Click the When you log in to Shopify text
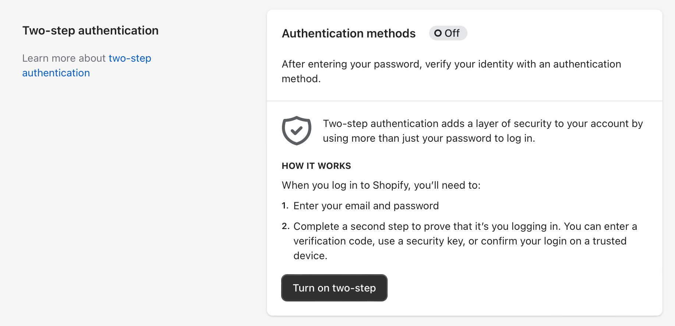The image size is (675, 326). tap(381, 185)
